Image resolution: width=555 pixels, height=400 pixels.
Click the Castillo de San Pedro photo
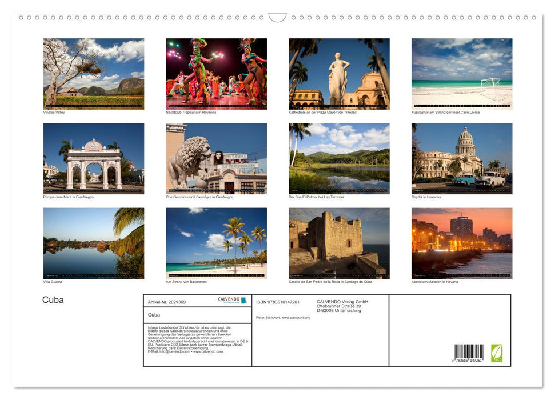338,243
